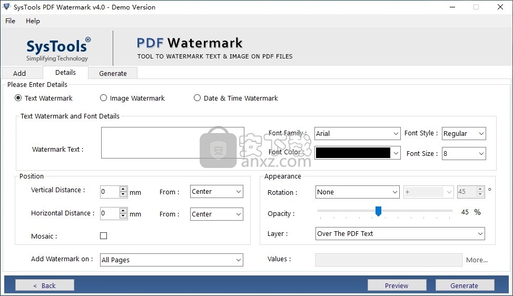Click the Generate button at bottom

pyautogui.click(x=464, y=285)
